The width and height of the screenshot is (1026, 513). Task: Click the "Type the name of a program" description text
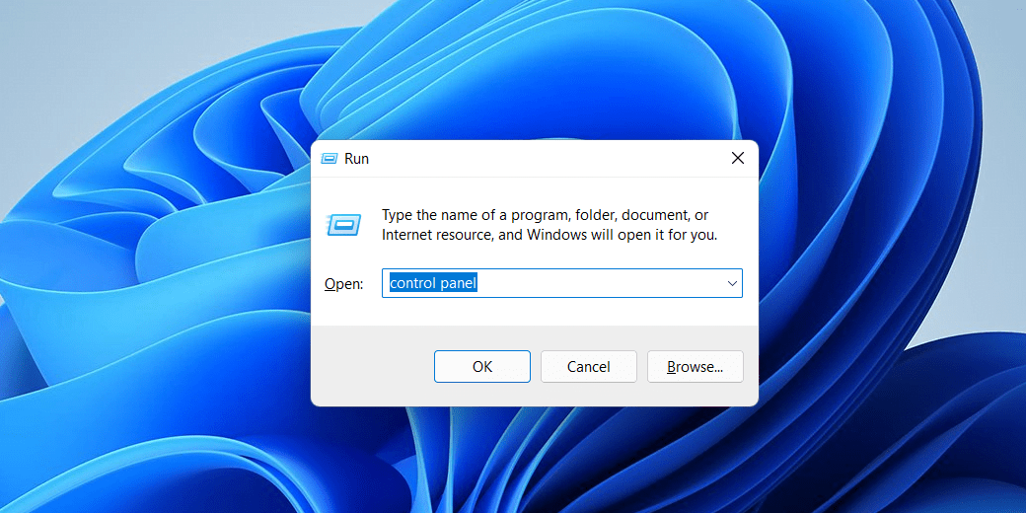[x=550, y=225]
